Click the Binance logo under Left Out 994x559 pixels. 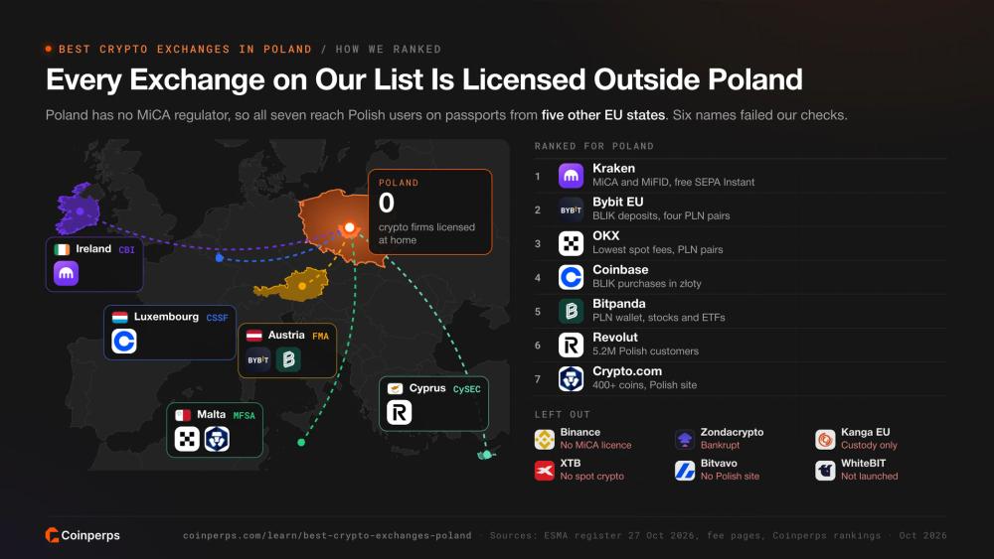(x=545, y=439)
